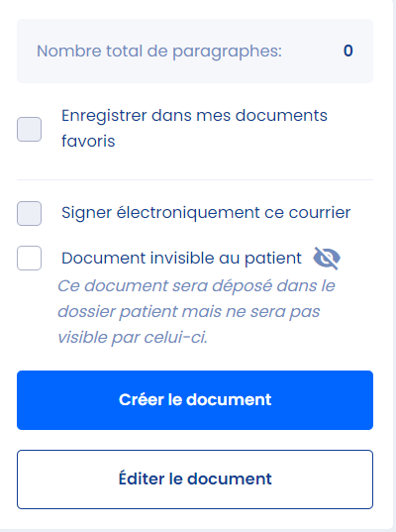Click the 'Signer électroniquement ce courrier' label
The height and width of the screenshot is (532, 396).
click(206, 213)
